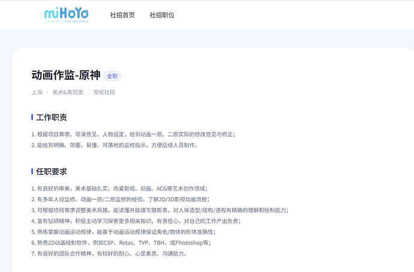Open the 社招职位 nav item
The height and width of the screenshot is (272, 414).
point(162,15)
